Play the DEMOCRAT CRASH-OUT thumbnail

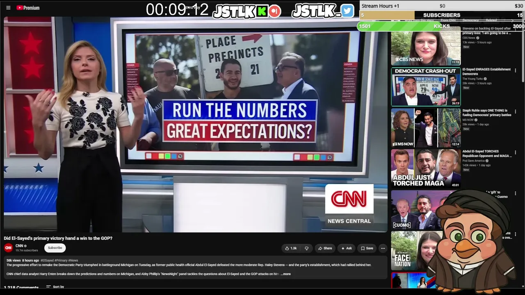426,87
